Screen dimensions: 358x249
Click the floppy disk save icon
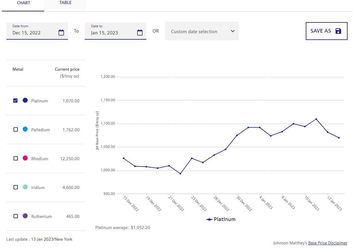[x=338, y=31]
